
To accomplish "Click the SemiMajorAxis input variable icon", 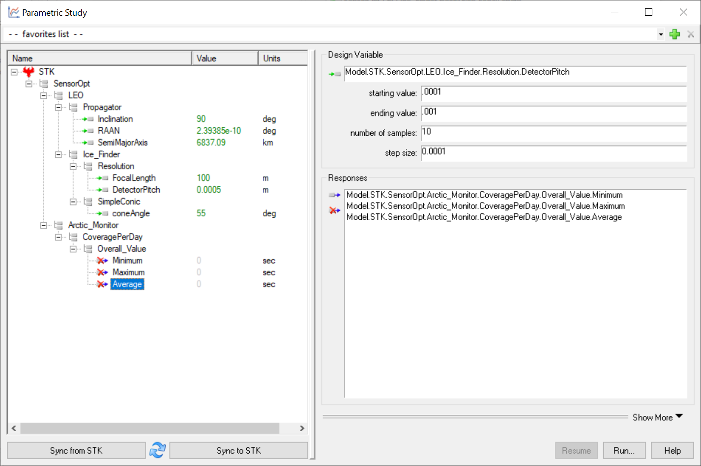I will pyautogui.click(x=88, y=143).
